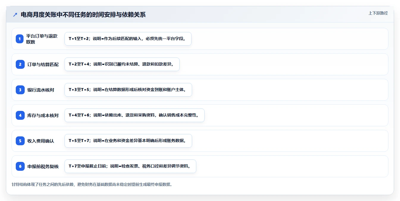The width and height of the screenshot is (400, 201).
Task: Click the task name 订单与结算匹配
Action: coord(43,64)
